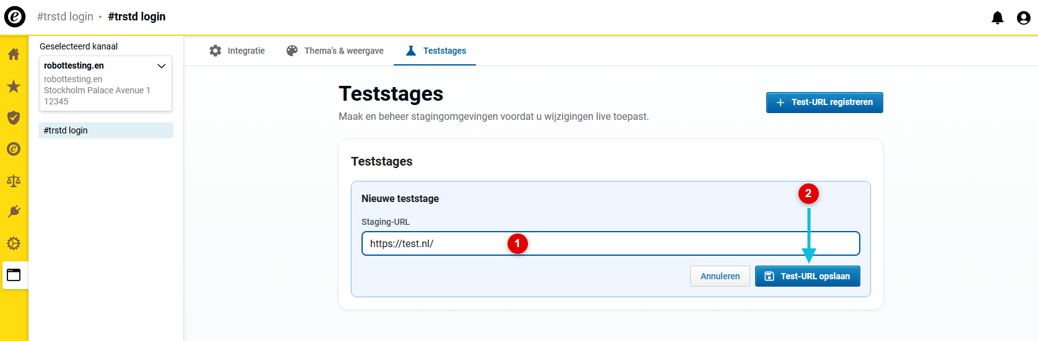Open the balance scales sidebar icon
Screen dimensions: 1038x341
[x=14, y=180]
